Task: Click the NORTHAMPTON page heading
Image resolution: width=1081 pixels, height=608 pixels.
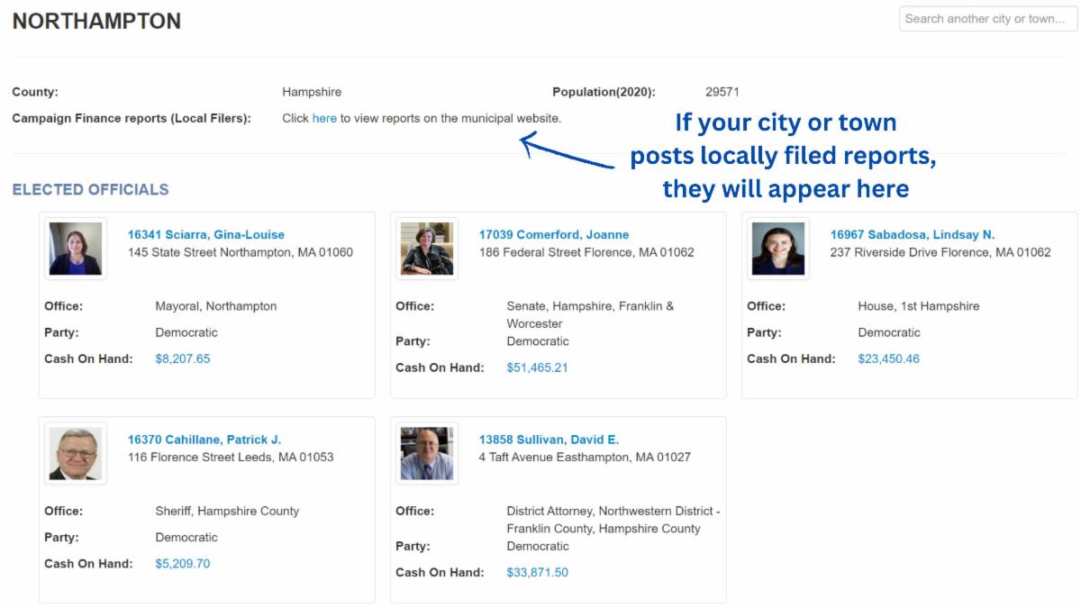Action: tap(96, 22)
